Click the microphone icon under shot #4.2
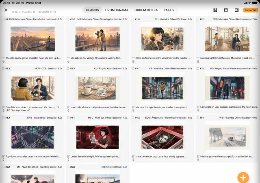 (133, 160)
